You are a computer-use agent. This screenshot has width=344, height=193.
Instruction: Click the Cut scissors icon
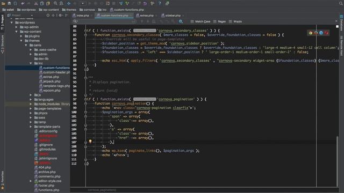(36, 3)
